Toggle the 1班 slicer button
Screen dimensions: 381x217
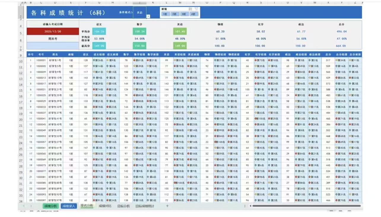(x=165, y=14)
